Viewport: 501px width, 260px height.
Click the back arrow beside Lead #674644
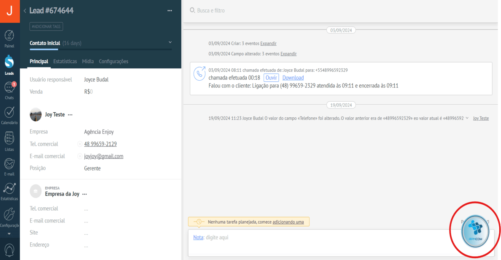pos(25,11)
